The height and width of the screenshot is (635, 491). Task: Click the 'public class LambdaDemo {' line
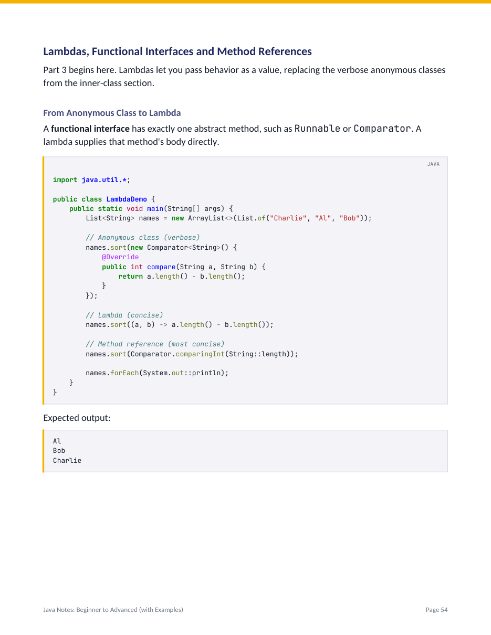click(x=104, y=199)
